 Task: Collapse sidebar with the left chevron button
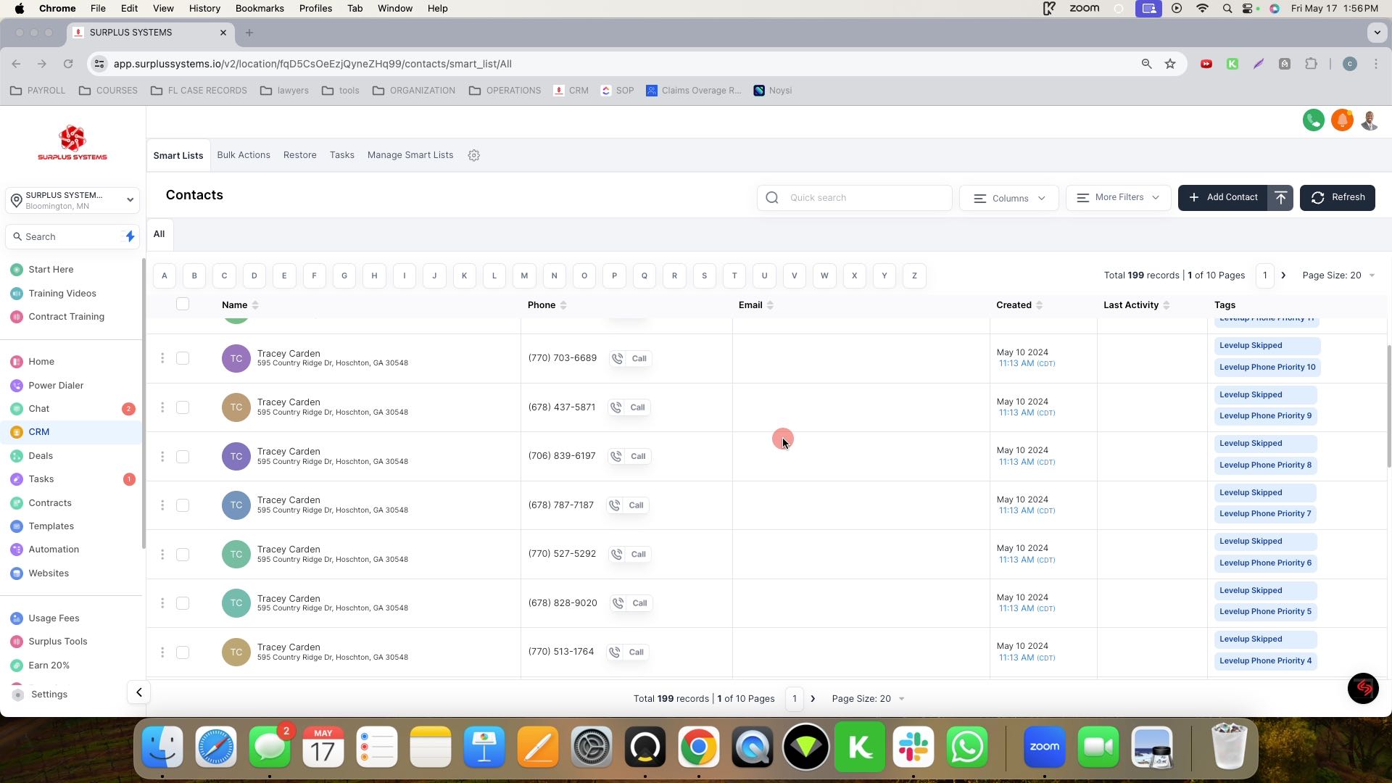coord(138,692)
